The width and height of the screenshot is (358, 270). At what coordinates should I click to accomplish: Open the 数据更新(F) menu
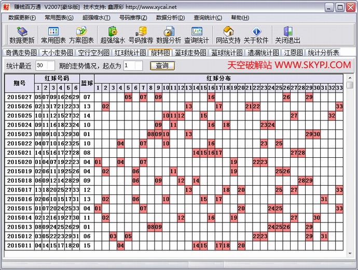22,18
